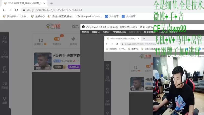Image resolution: width=204 pixels, height=115 pixels.
Task: Open the 我的资料 bookmark
Action: [15, 16]
